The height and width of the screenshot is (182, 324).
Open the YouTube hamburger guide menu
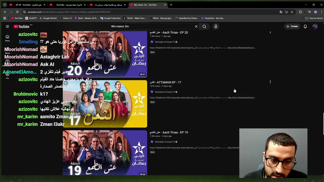click(7, 26)
